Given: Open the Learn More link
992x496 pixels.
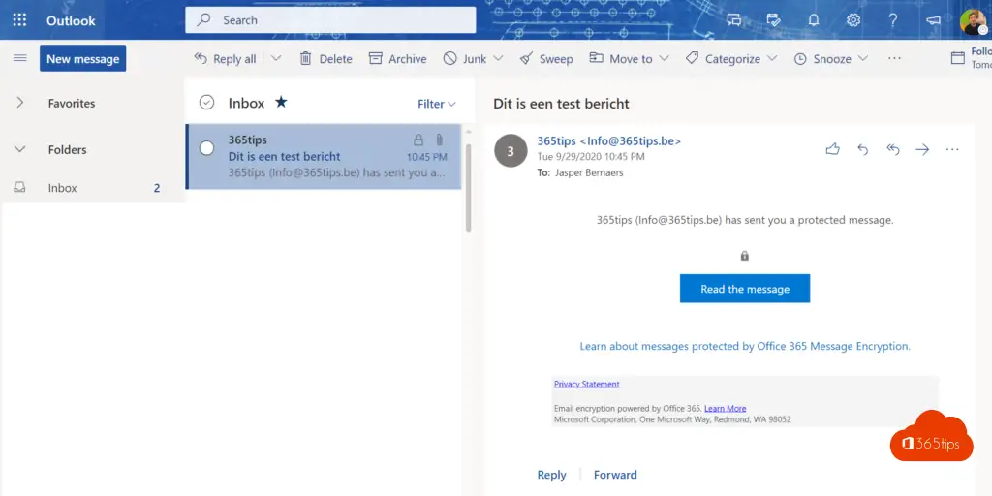Looking at the screenshot, I should click(x=725, y=409).
